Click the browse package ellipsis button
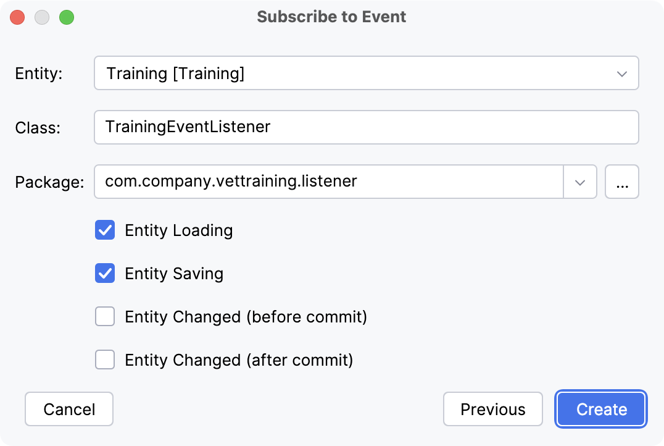Screen dimensions: 664x446 621,182
